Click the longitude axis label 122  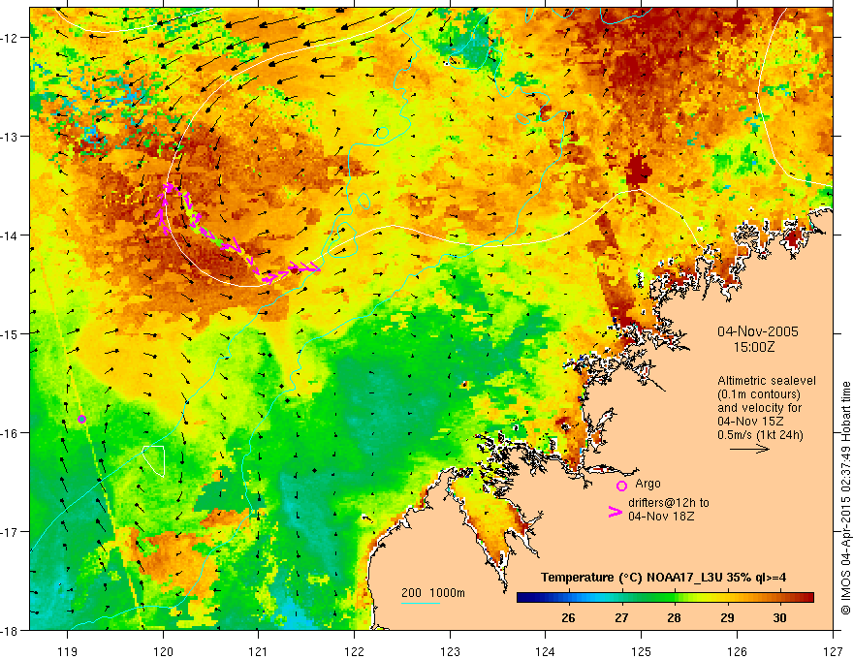pos(354,651)
